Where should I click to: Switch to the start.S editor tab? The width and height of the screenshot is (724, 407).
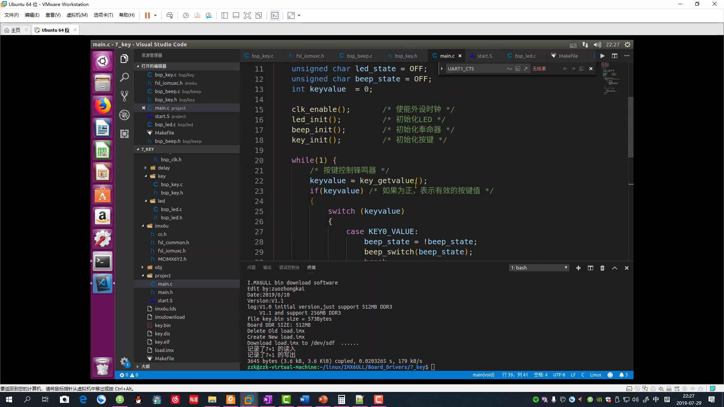484,55
